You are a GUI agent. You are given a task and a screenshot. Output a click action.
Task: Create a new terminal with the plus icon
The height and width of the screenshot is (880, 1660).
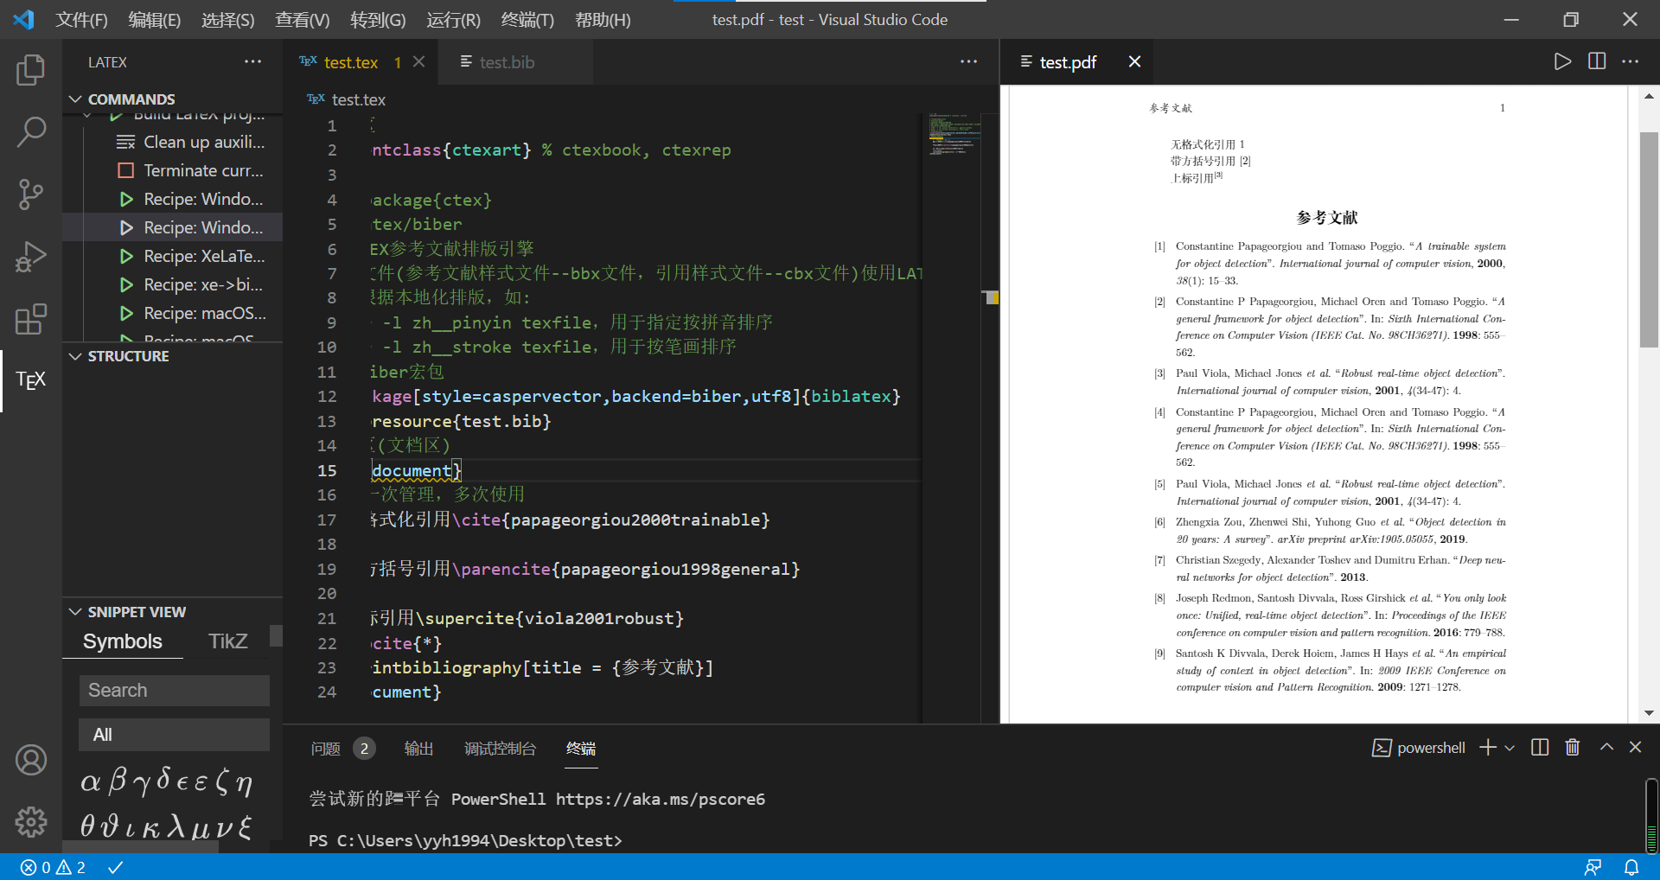pyautogui.click(x=1488, y=747)
